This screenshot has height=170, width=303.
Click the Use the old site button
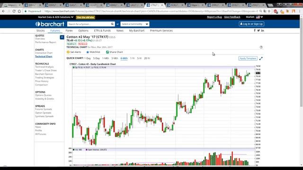coord(85,17)
